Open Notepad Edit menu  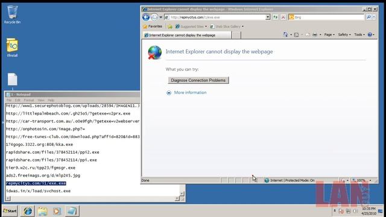pos(17,100)
